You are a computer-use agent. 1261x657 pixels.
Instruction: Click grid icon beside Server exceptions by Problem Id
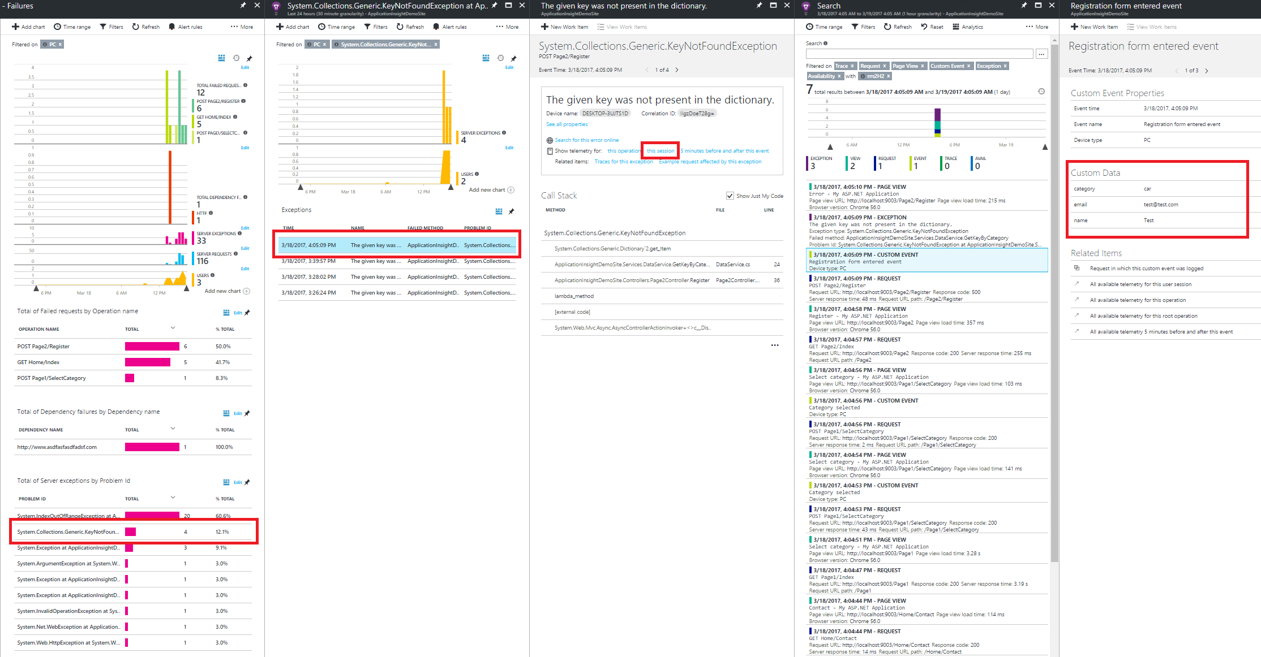pyautogui.click(x=226, y=482)
